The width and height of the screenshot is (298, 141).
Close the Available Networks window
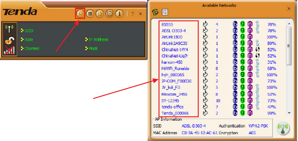click(x=289, y=8)
